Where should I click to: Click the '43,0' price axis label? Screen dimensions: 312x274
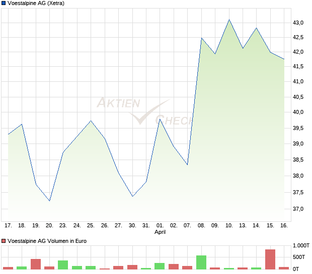(298, 23)
